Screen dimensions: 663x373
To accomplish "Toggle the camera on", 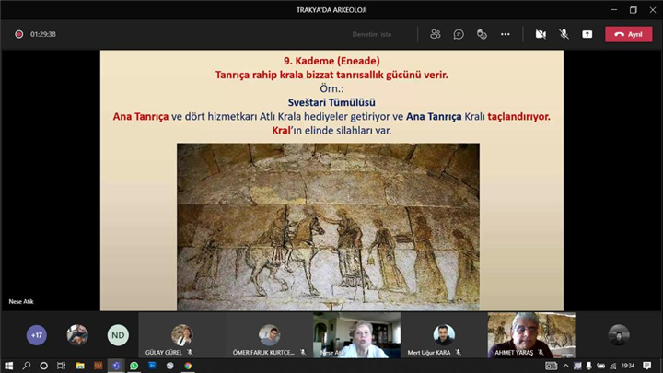I will click(x=541, y=34).
